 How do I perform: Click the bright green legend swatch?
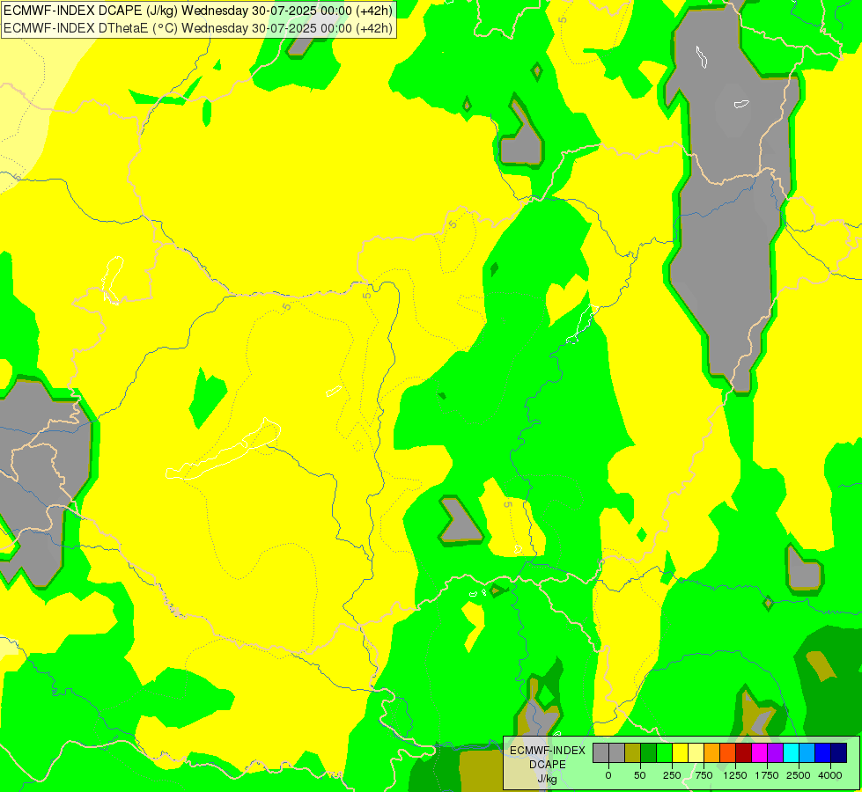point(664,753)
